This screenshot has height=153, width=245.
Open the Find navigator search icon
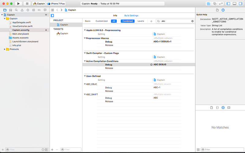point(16,10)
